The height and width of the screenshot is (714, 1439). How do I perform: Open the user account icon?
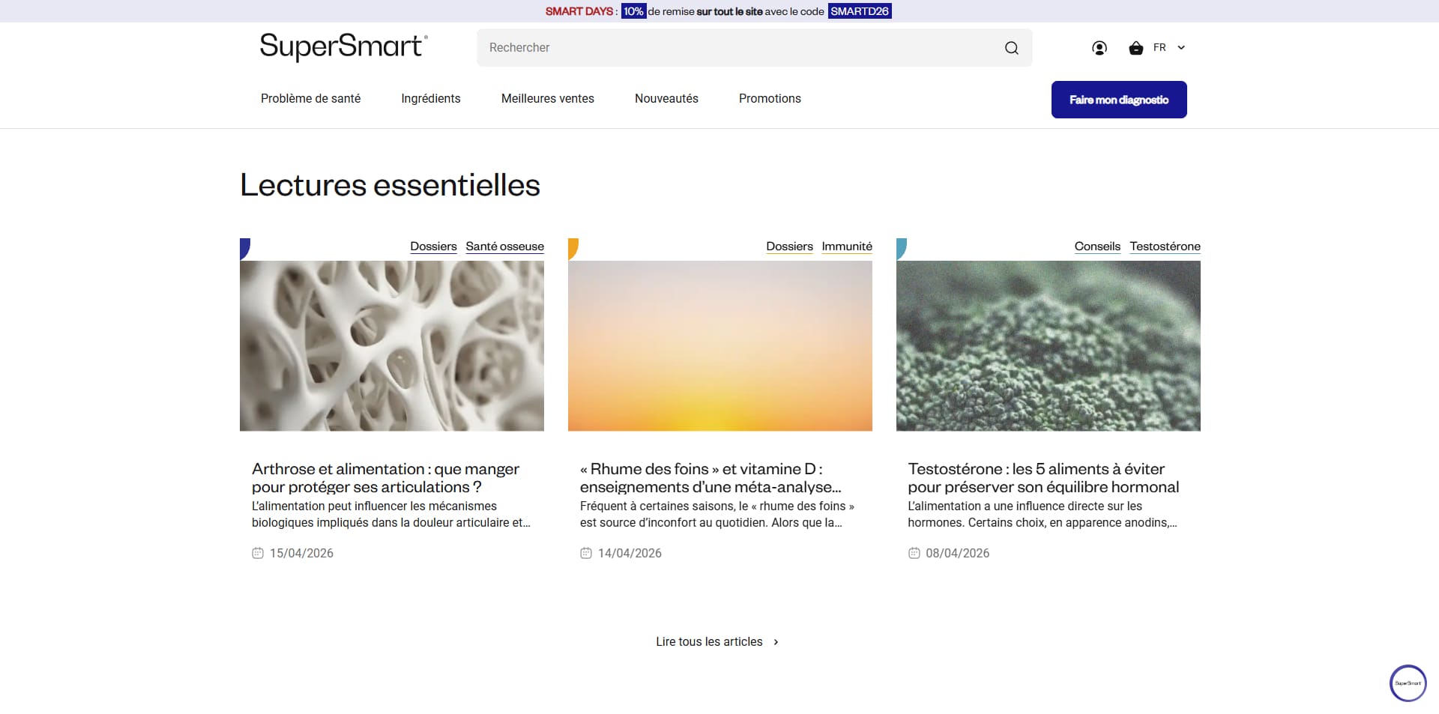pyautogui.click(x=1099, y=48)
